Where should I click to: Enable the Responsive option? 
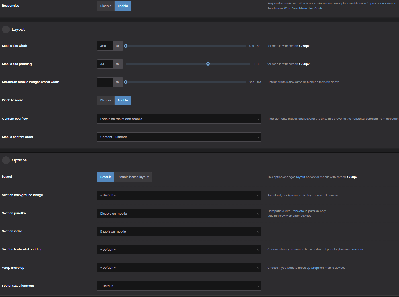(x=123, y=6)
